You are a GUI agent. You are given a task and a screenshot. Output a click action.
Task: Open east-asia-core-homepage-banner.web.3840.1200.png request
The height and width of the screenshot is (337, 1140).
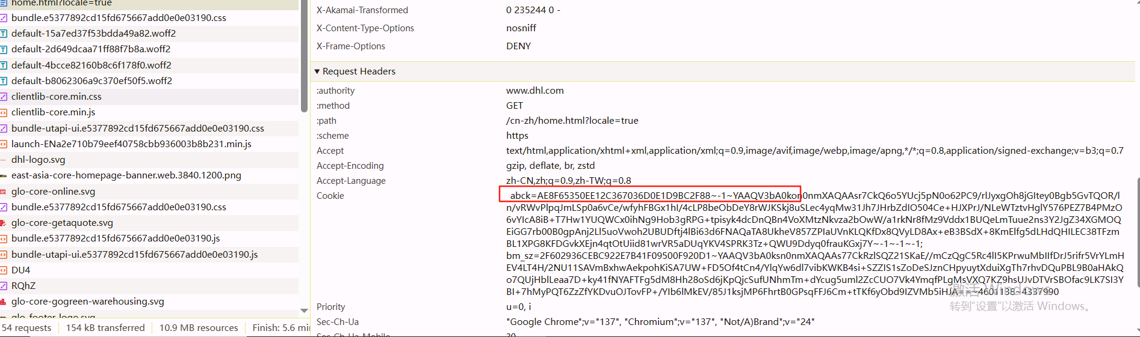tap(149, 175)
